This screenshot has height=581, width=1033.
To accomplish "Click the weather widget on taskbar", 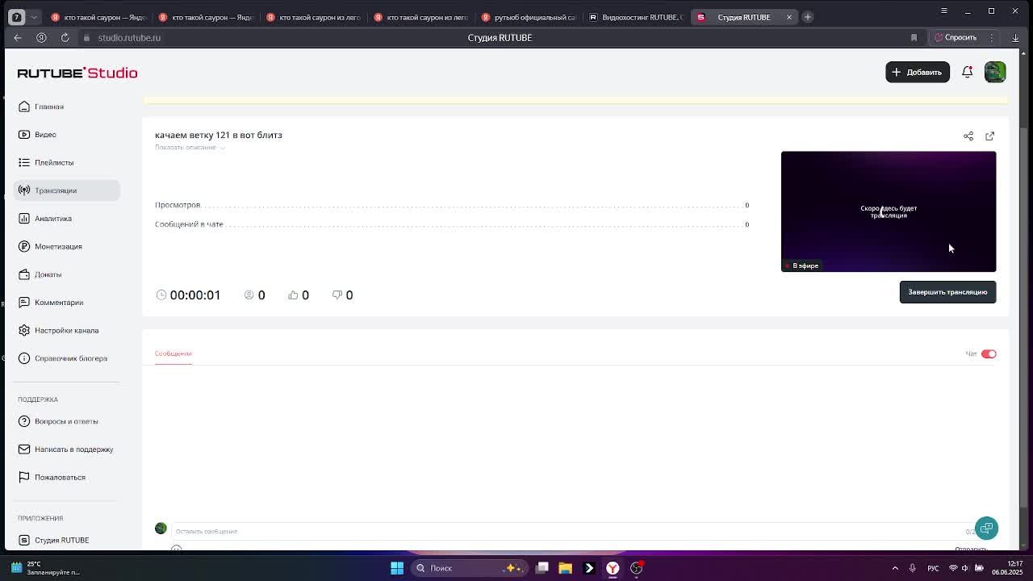I will pos(45,568).
